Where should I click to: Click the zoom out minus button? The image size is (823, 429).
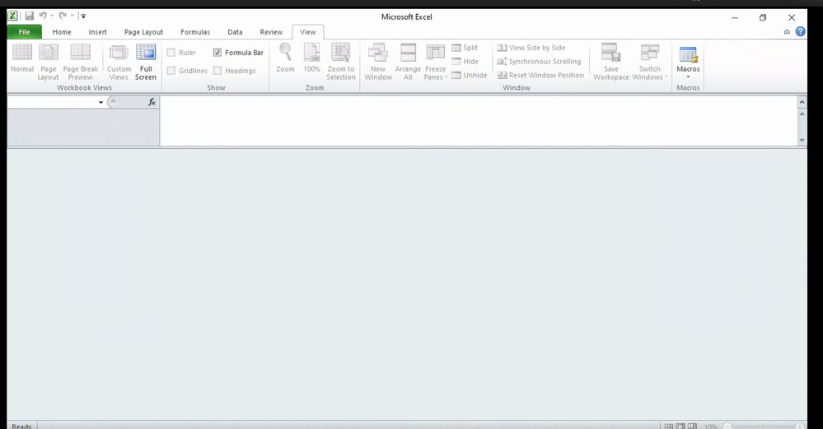point(727,427)
